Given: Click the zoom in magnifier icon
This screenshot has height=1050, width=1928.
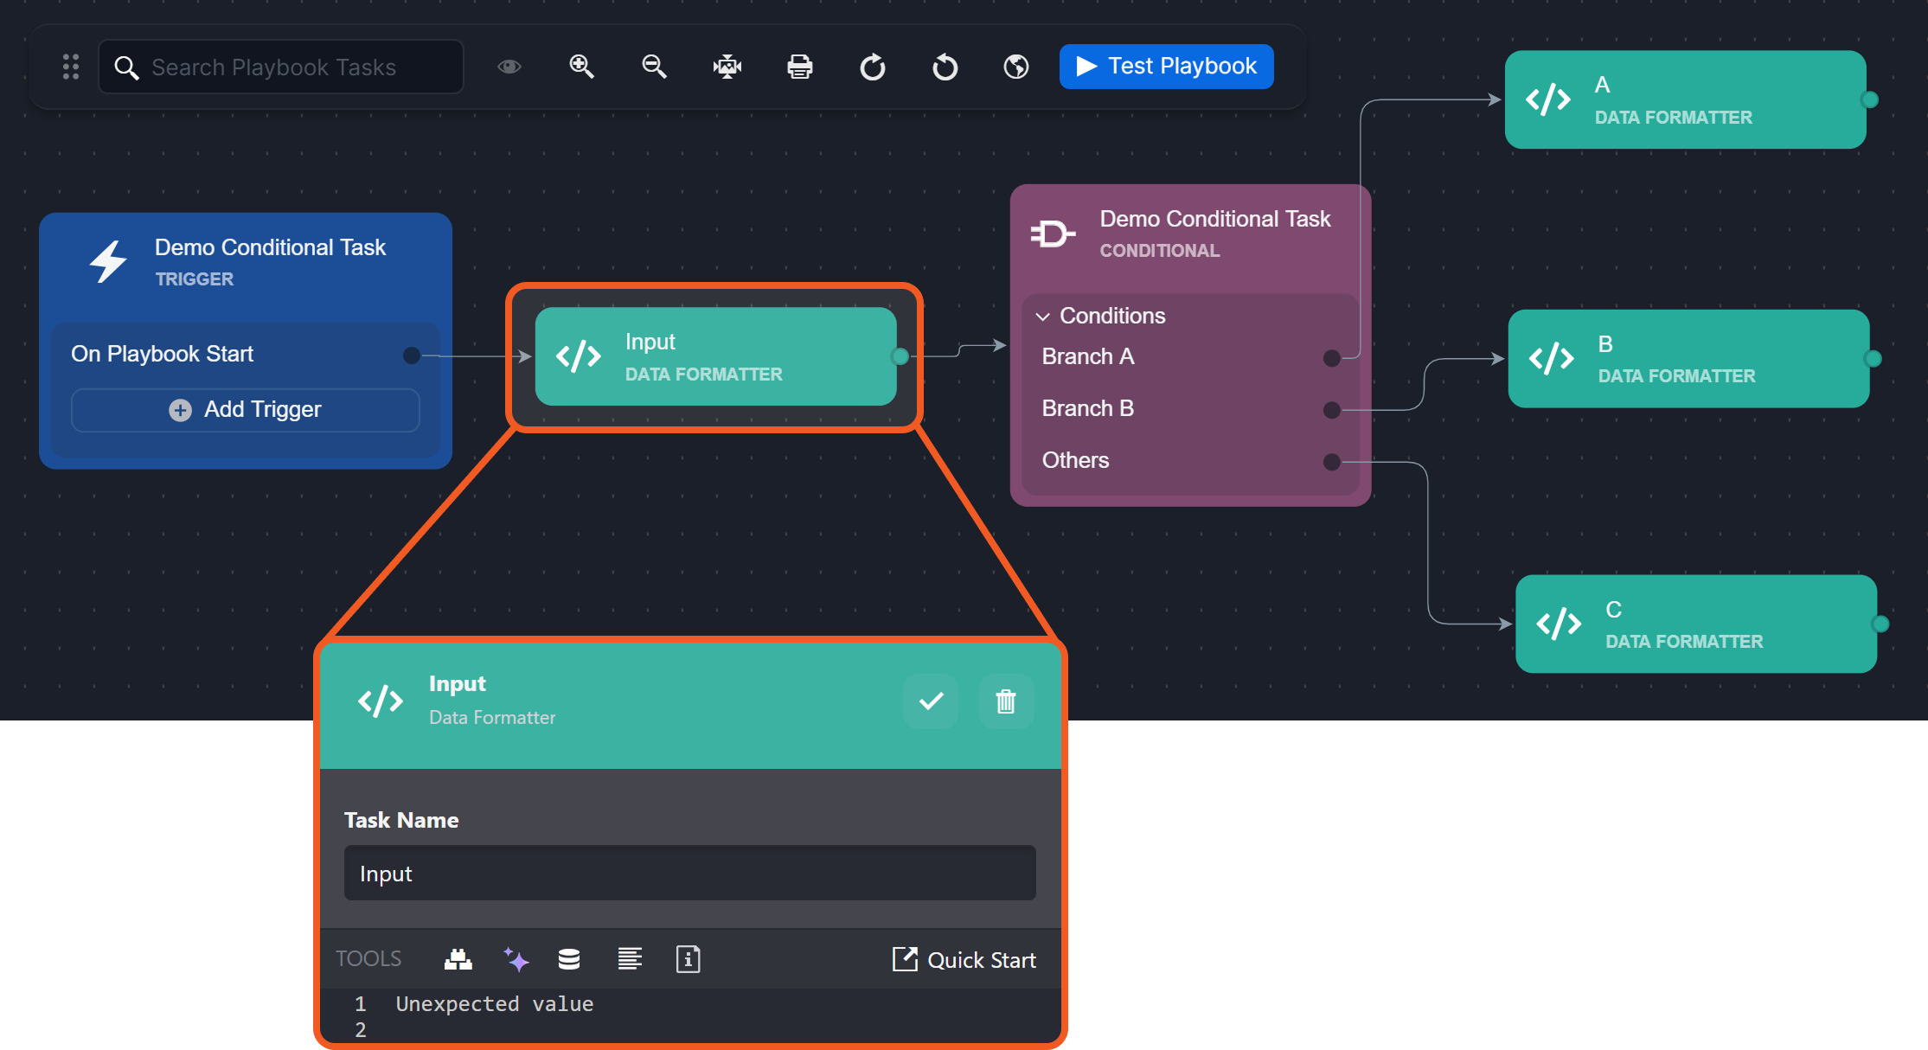Looking at the screenshot, I should pos(581,67).
